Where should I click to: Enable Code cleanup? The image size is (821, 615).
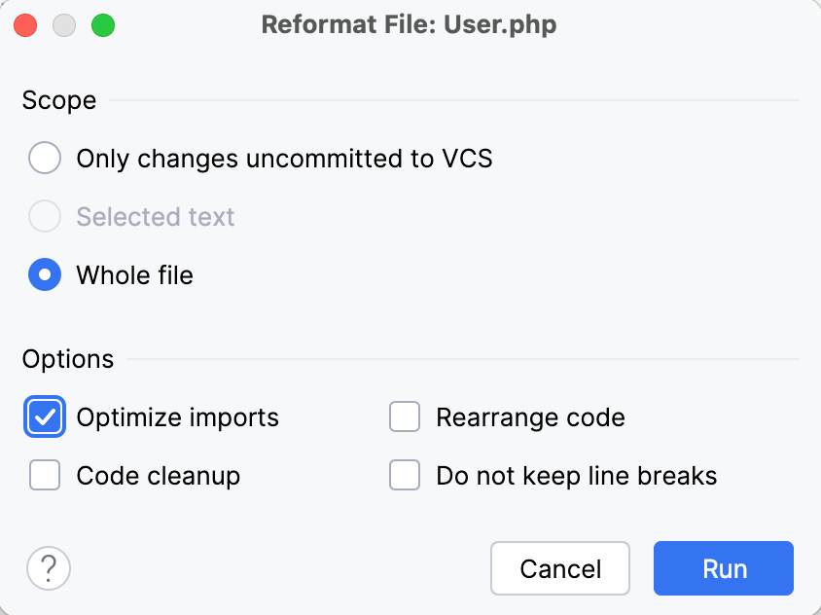(x=44, y=476)
